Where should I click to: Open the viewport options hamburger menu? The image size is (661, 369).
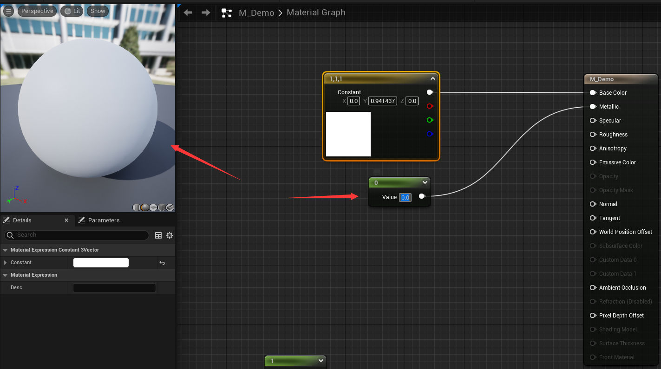pyautogui.click(x=8, y=11)
